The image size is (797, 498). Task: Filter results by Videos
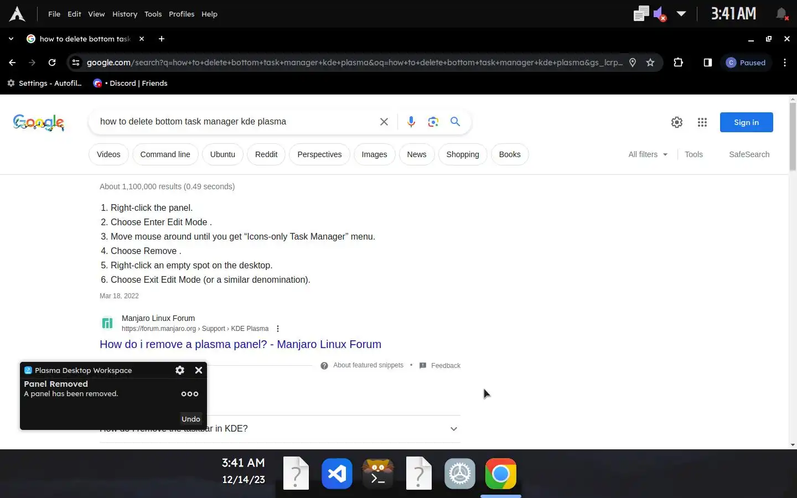[x=108, y=154]
